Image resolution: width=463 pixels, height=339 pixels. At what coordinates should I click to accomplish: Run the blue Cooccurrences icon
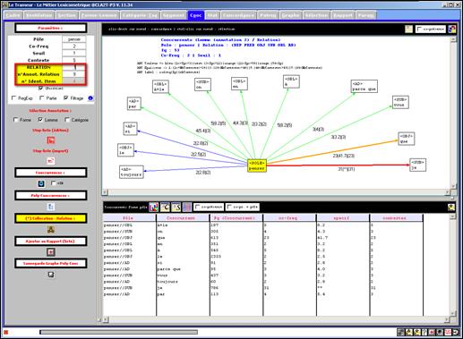41,183
